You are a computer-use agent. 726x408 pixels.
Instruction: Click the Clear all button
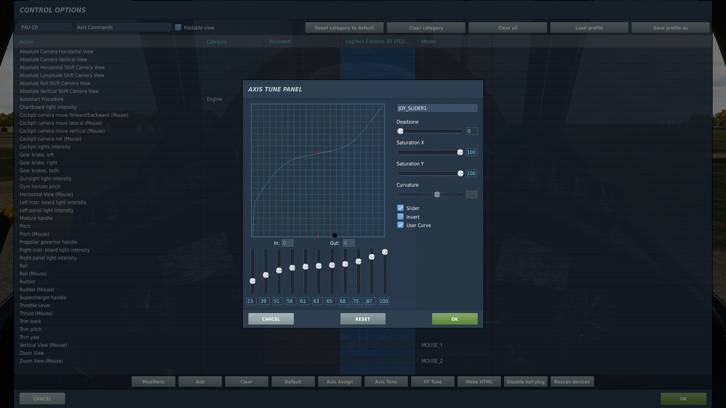[508, 28]
